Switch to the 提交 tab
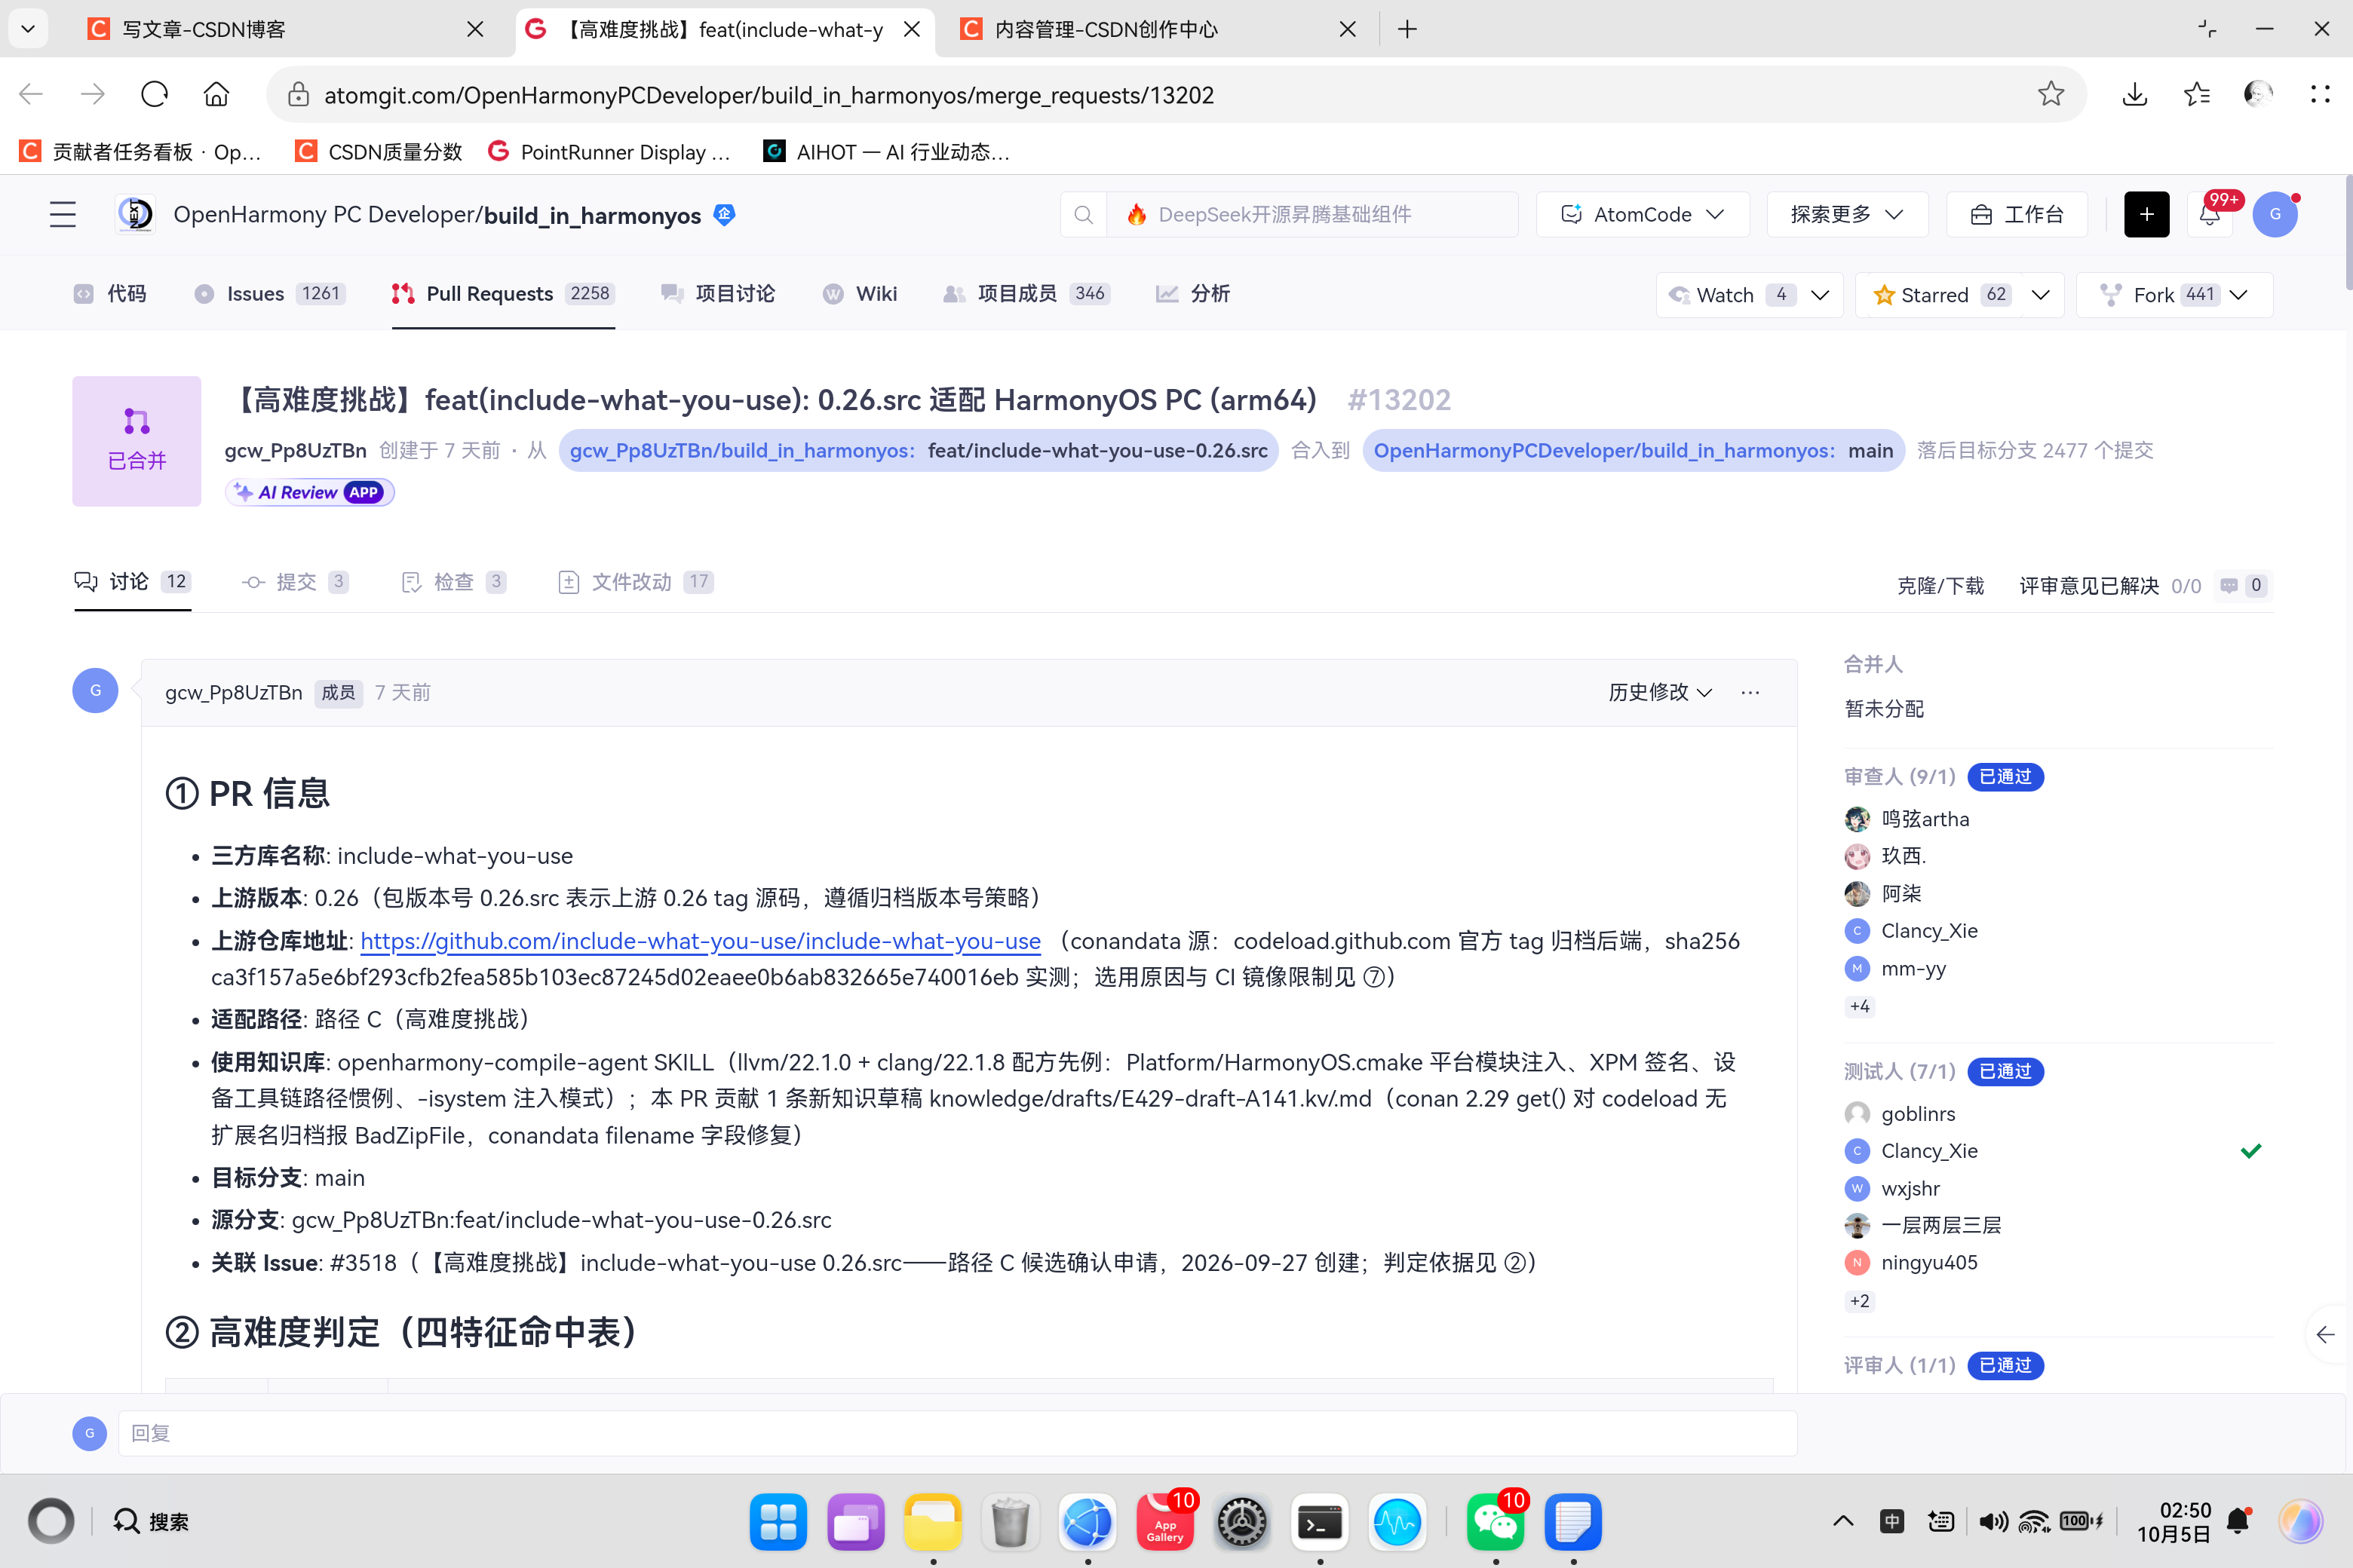This screenshot has height=1568, width=2353. (295, 582)
